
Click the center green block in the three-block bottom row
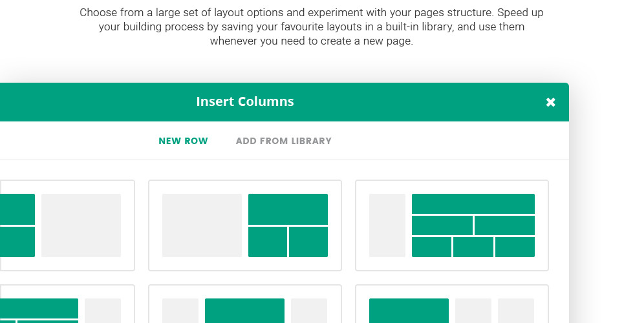(473, 247)
